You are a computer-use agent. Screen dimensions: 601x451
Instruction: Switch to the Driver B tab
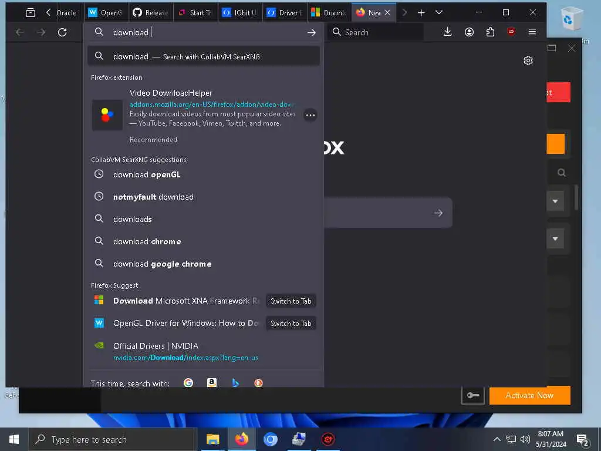[x=285, y=13]
